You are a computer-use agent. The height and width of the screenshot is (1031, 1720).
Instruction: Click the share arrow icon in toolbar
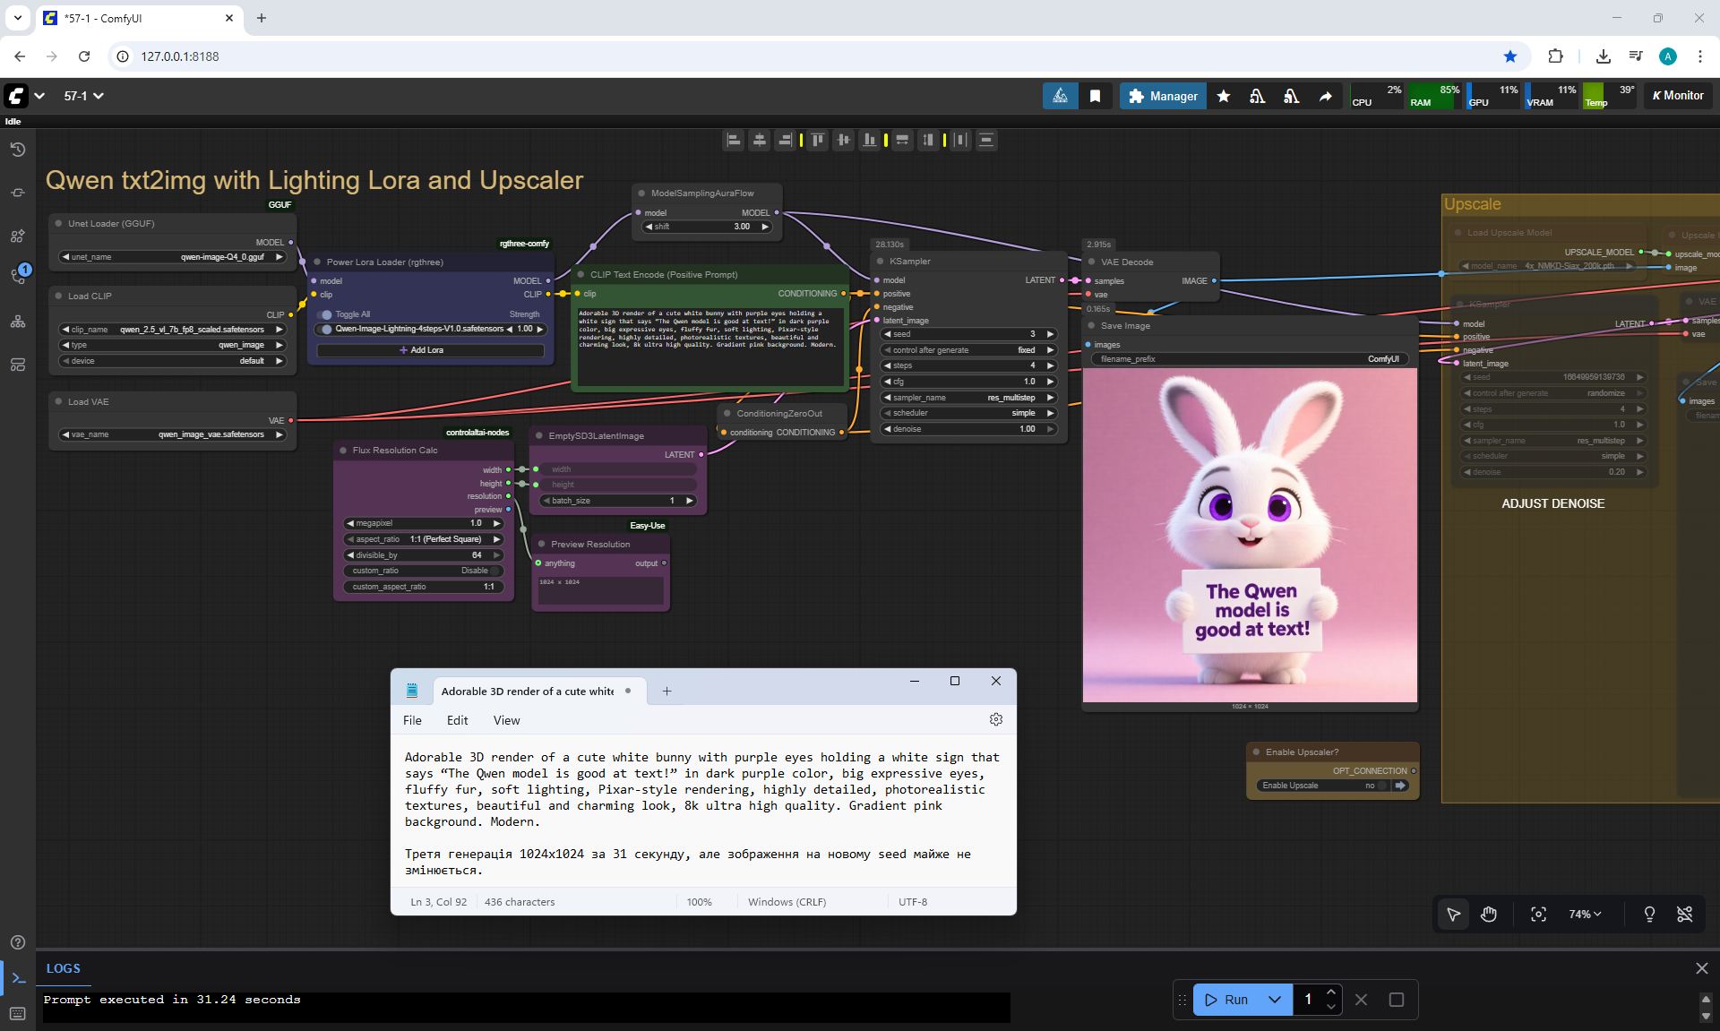coord(1325,96)
